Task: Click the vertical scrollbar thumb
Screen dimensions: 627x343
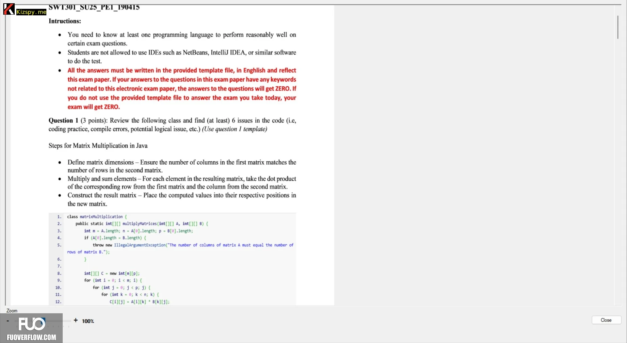Action: pos(618,27)
